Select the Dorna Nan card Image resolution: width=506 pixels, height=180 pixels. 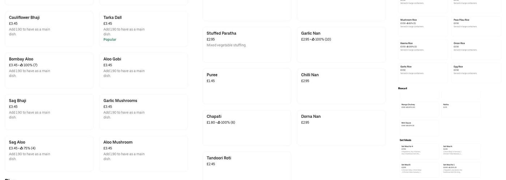pyautogui.click(x=341, y=128)
